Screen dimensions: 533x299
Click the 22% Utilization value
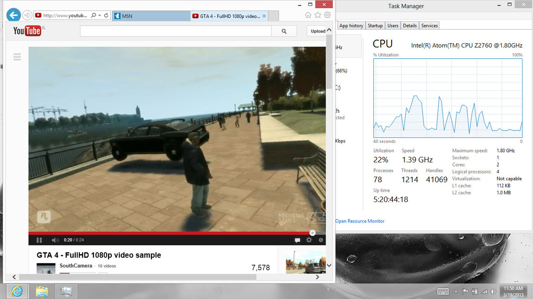[381, 160]
